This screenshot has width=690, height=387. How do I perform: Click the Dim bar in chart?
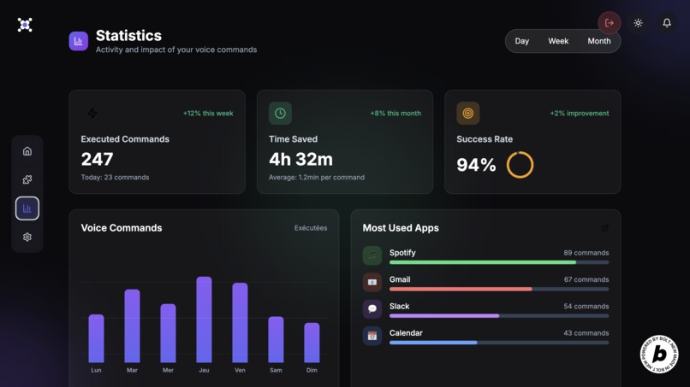312,343
